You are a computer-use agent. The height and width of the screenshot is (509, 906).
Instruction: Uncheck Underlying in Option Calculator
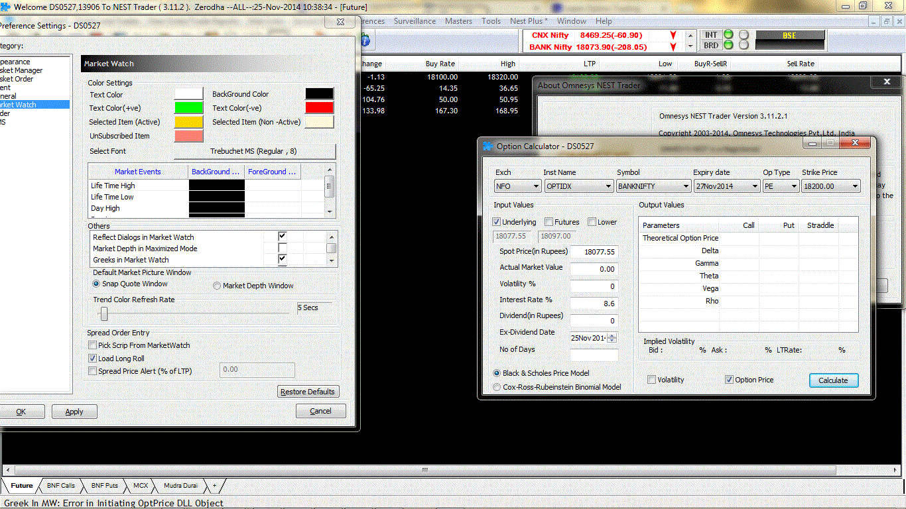click(x=497, y=222)
